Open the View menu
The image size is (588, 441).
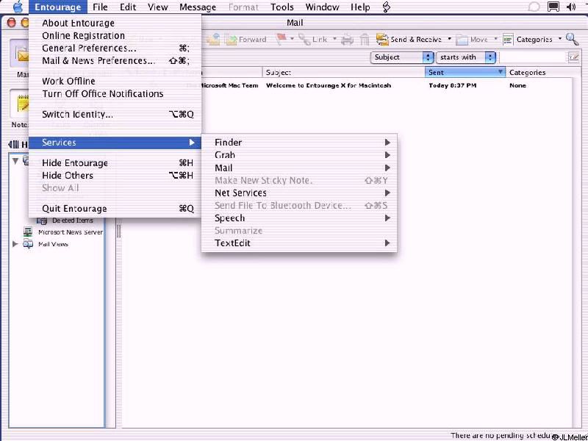(x=157, y=7)
